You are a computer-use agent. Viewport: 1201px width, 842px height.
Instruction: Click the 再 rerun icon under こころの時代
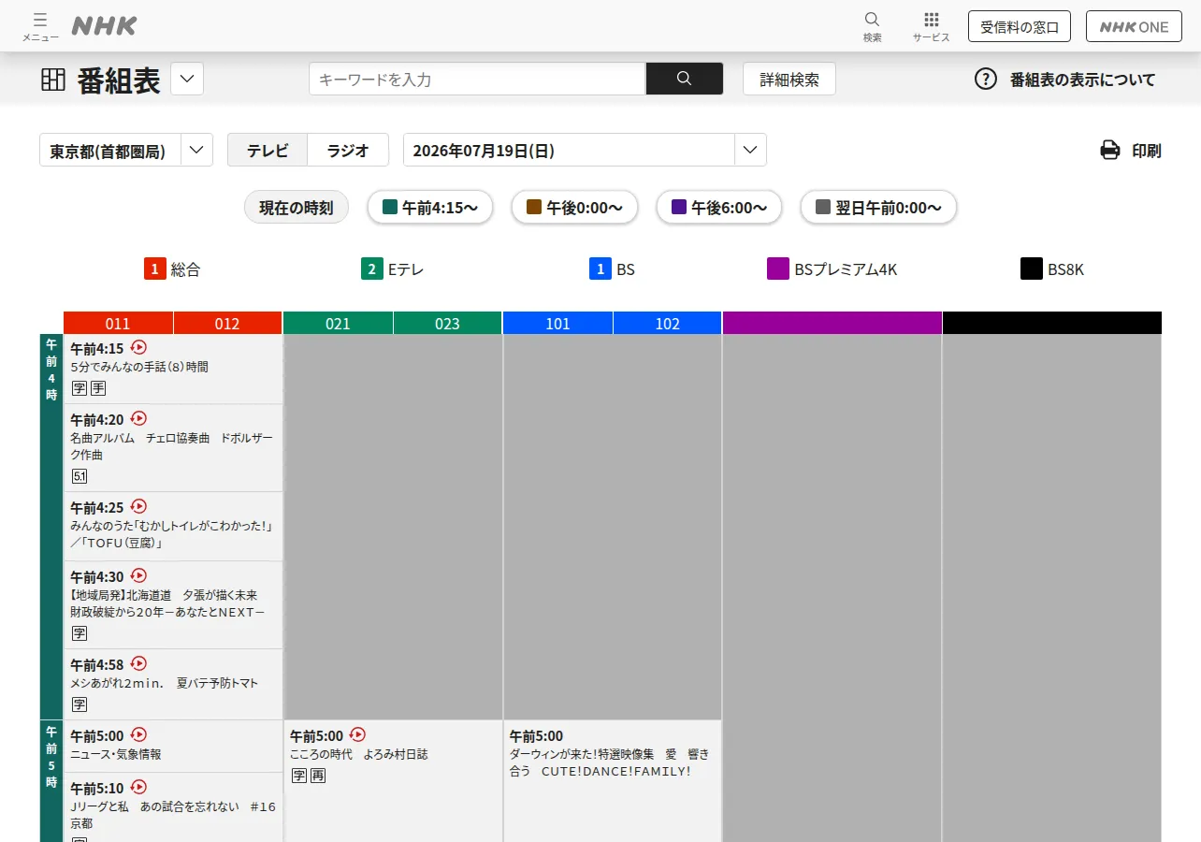pyautogui.click(x=318, y=776)
